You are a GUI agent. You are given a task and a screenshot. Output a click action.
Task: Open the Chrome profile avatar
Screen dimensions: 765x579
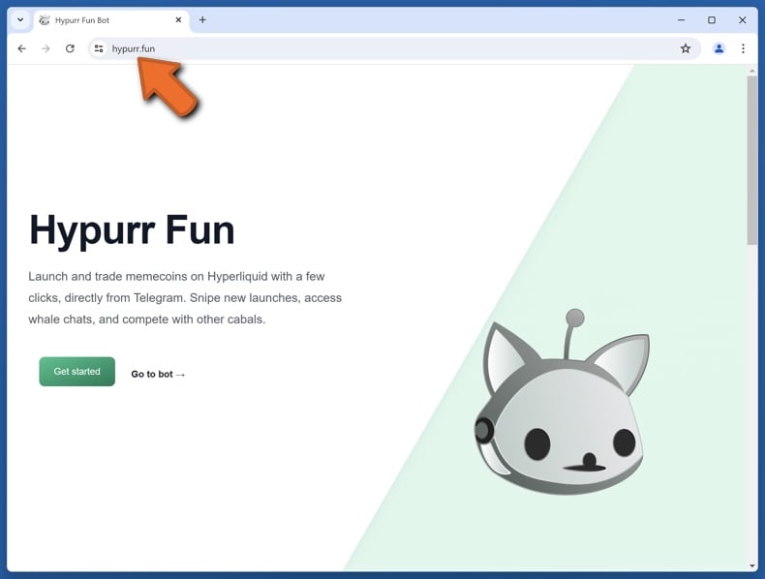pyautogui.click(x=719, y=48)
